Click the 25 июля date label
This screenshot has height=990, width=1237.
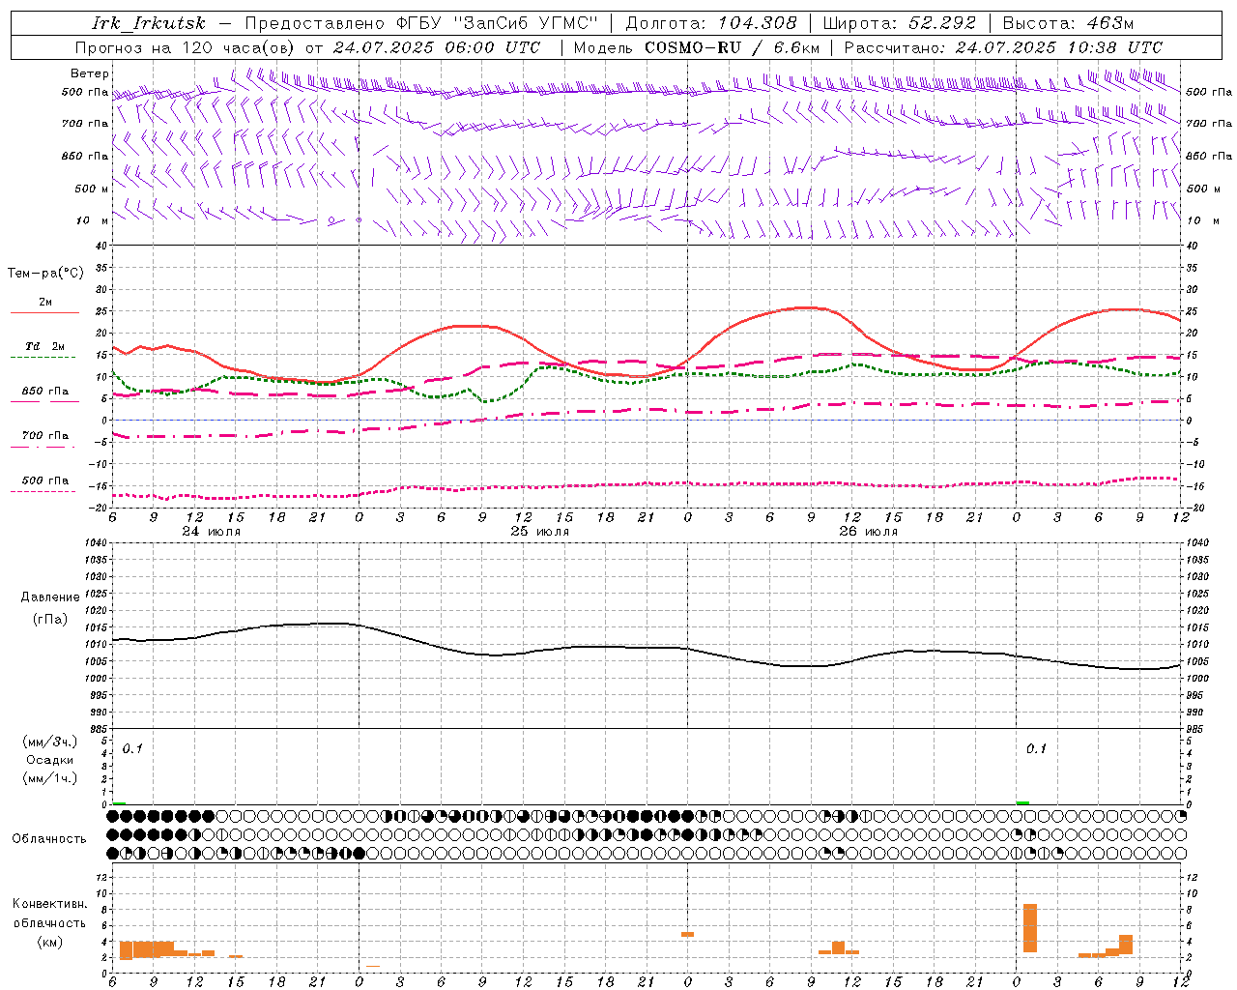(540, 532)
